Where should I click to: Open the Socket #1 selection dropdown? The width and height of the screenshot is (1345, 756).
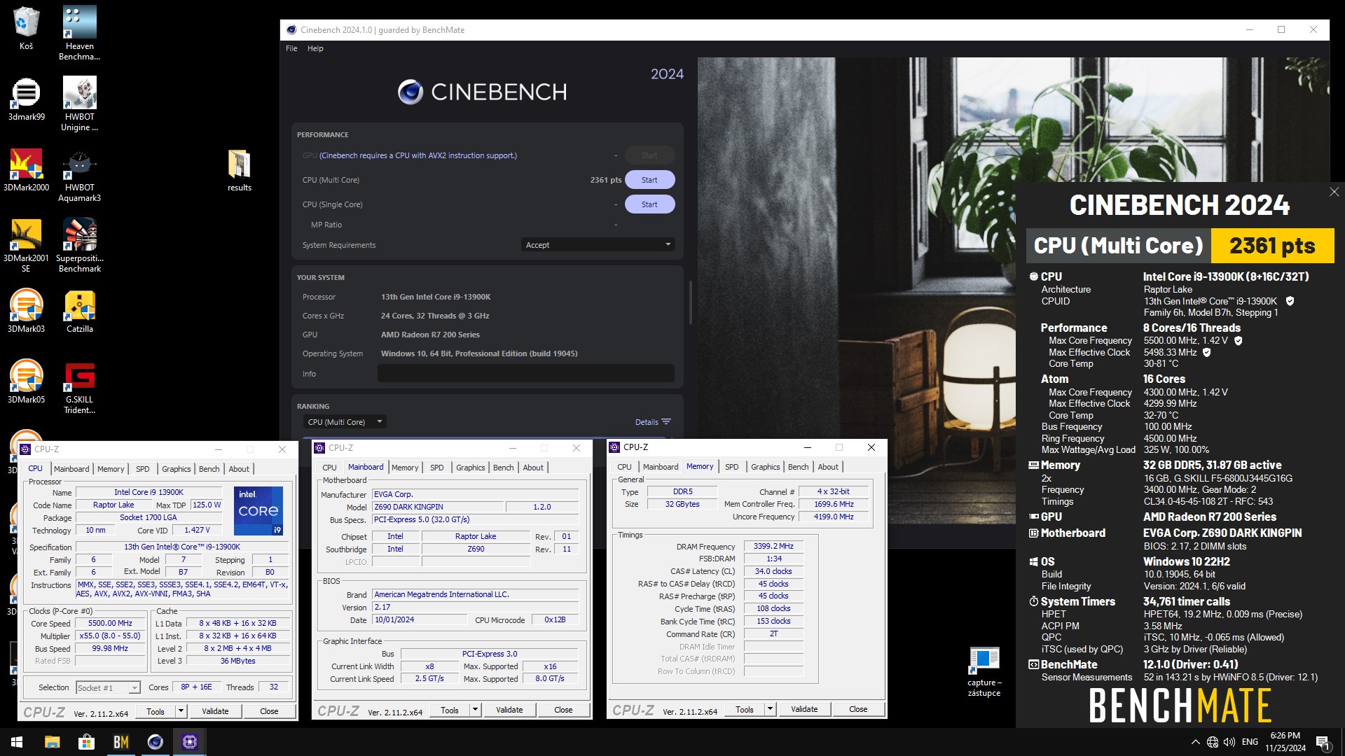[x=108, y=688]
